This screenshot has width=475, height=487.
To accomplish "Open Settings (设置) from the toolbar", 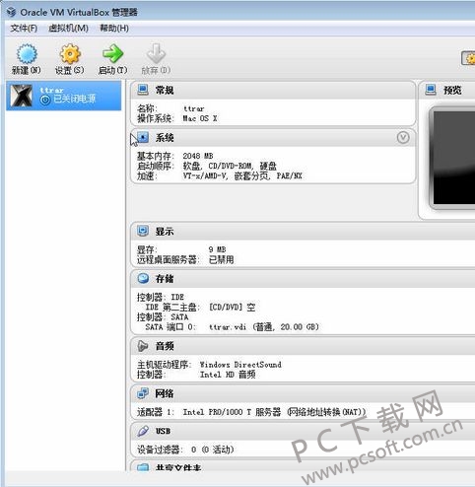I will [70, 54].
